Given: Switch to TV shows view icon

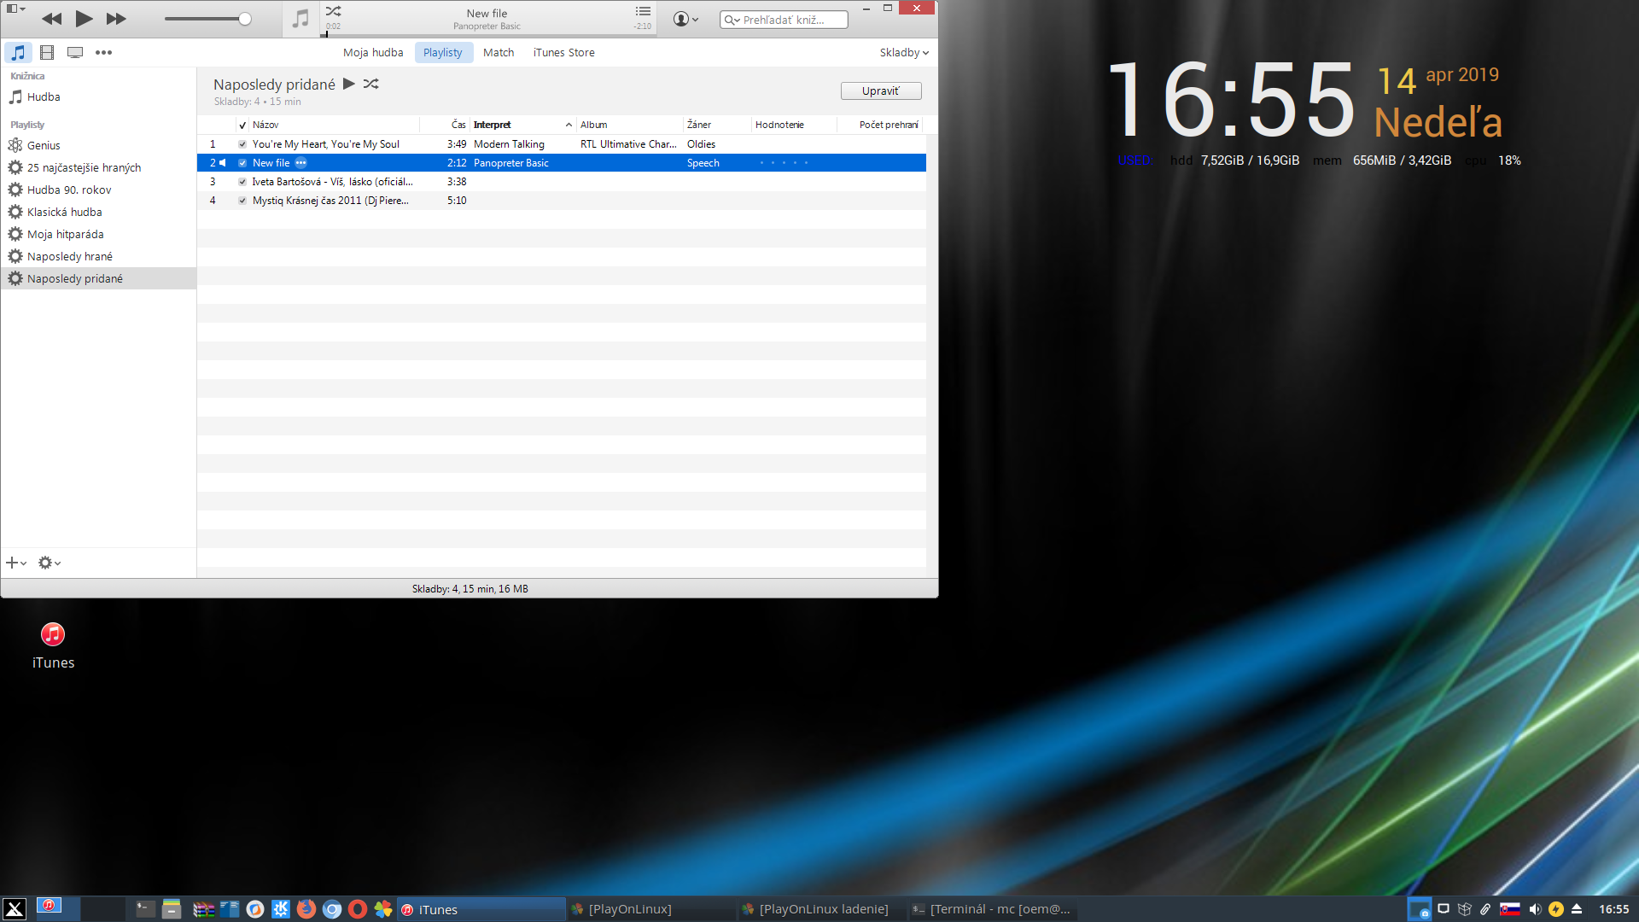Looking at the screenshot, I should click(x=75, y=52).
